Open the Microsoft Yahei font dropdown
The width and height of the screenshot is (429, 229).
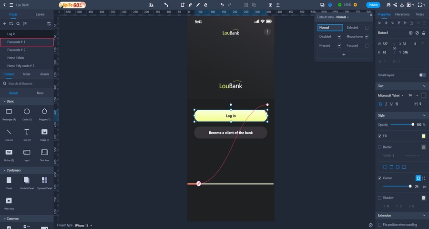coord(391,95)
